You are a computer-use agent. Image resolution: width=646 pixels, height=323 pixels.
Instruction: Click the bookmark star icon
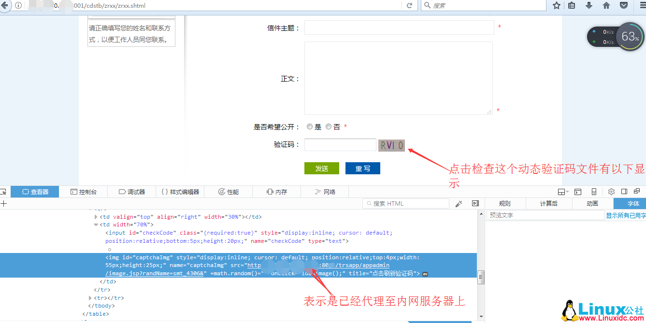click(557, 6)
